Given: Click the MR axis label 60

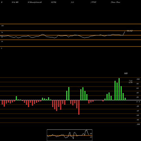Looking at the screenshot, I should coord(138,88).
